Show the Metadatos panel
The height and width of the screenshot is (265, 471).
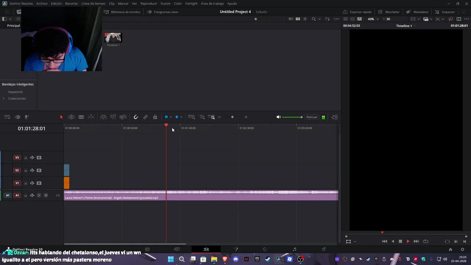(417, 12)
